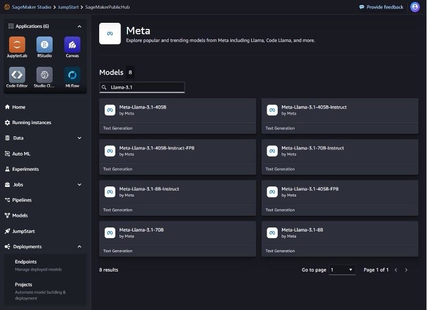The height and width of the screenshot is (310, 427).
Task: Click the Auto ML icon in sidebar
Action: pyautogui.click(x=8, y=154)
